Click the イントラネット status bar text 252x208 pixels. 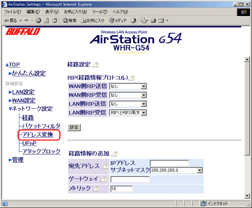[218, 204]
